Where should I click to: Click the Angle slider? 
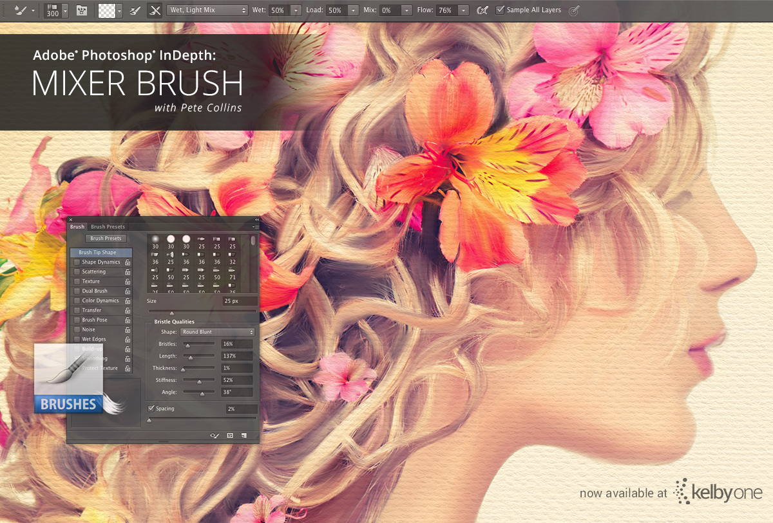pyautogui.click(x=198, y=392)
